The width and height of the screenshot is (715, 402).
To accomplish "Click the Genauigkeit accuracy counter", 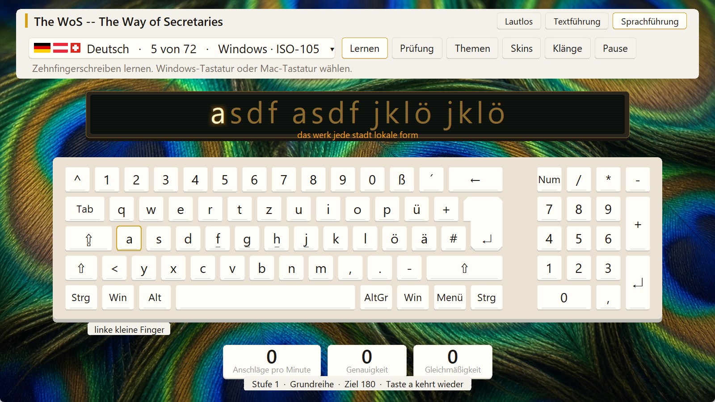I will coord(367,361).
